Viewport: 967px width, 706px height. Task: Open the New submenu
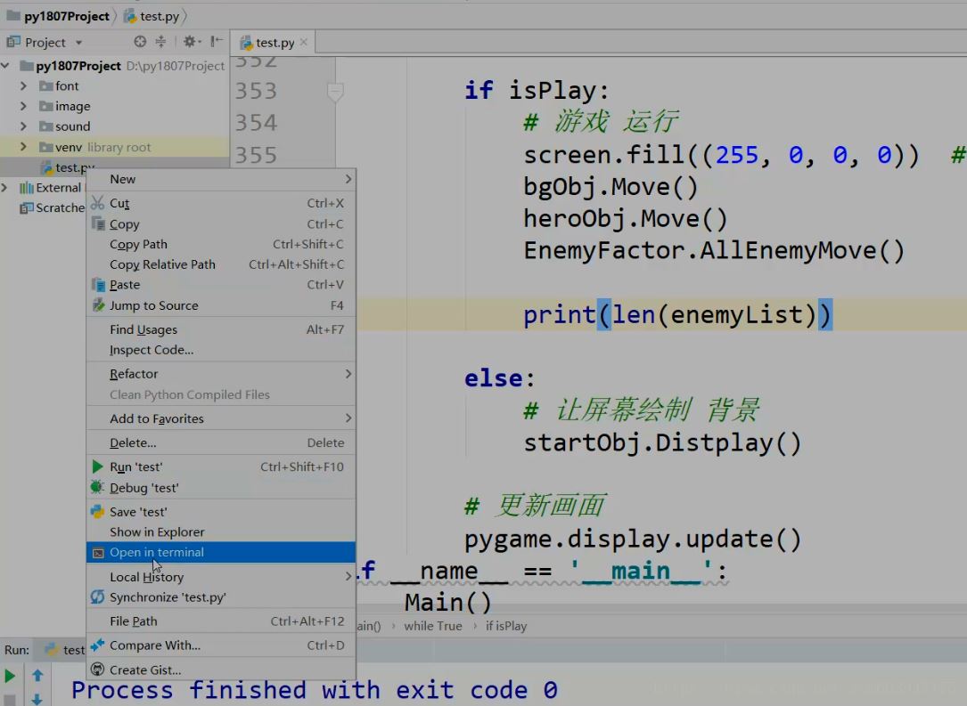point(122,178)
